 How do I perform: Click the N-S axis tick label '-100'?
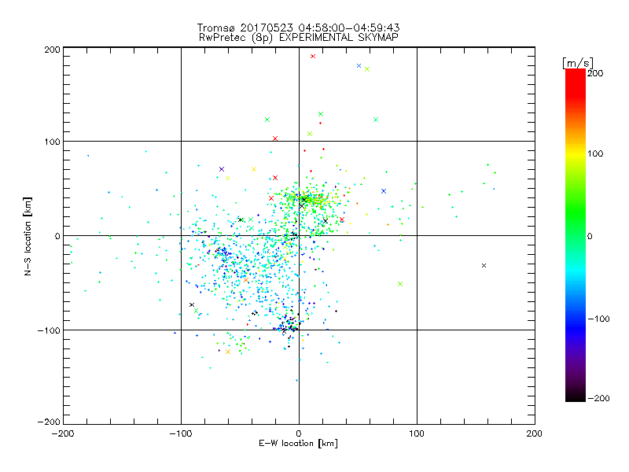[x=49, y=330]
